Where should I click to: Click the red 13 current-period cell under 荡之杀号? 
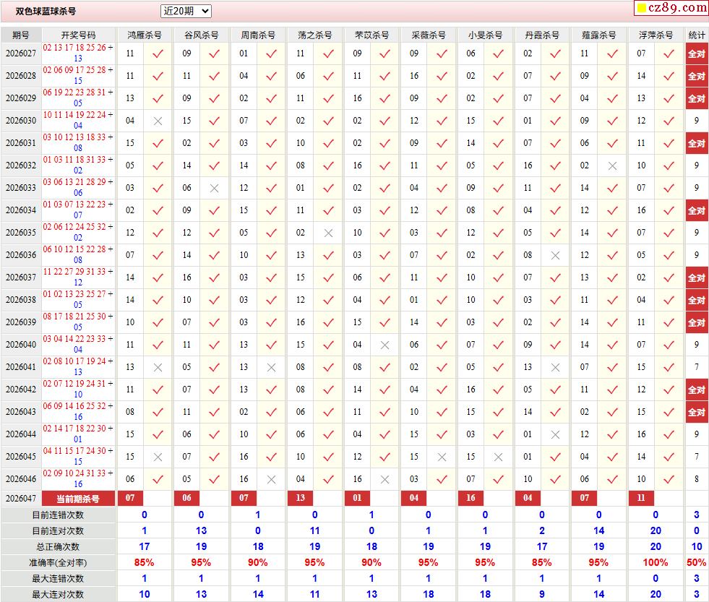[x=300, y=499]
